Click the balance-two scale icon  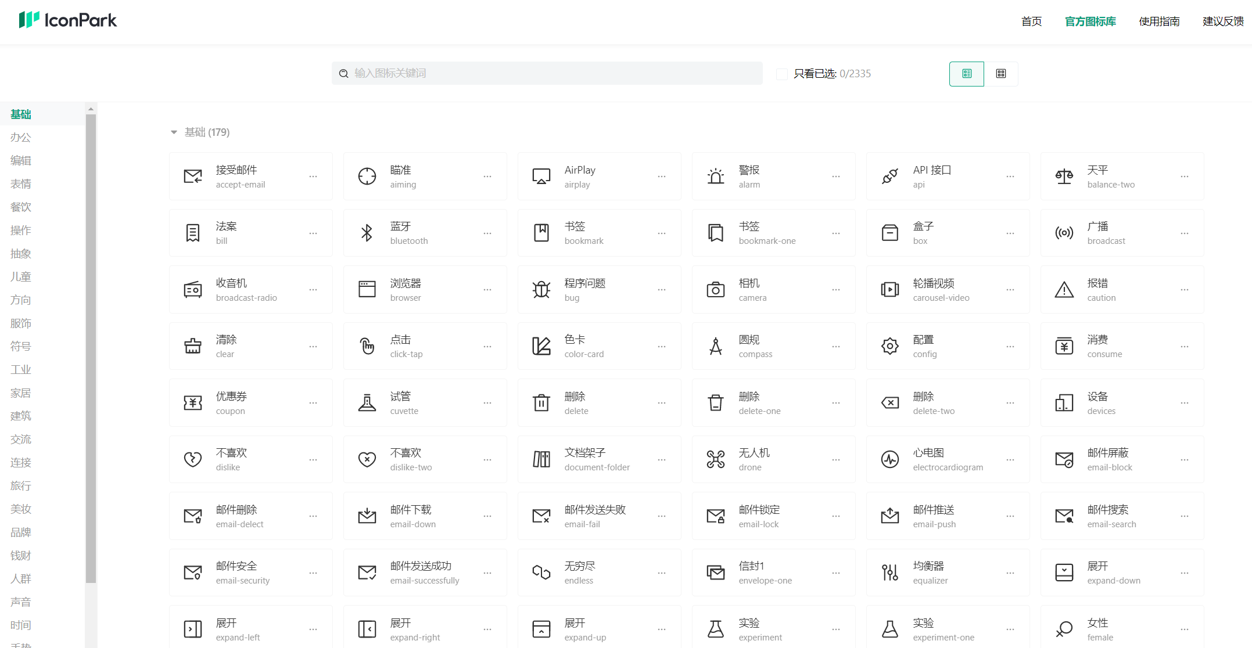tap(1064, 177)
